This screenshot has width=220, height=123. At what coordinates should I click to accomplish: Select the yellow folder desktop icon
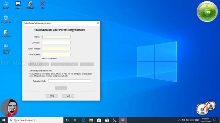6,33
